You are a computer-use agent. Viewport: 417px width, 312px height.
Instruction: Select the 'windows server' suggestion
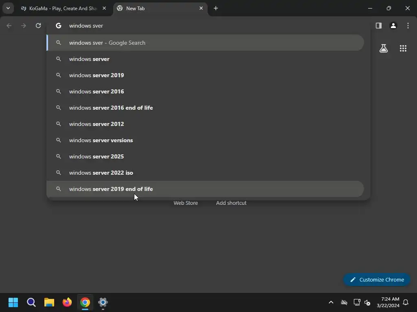pyautogui.click(x=205, y=59)
